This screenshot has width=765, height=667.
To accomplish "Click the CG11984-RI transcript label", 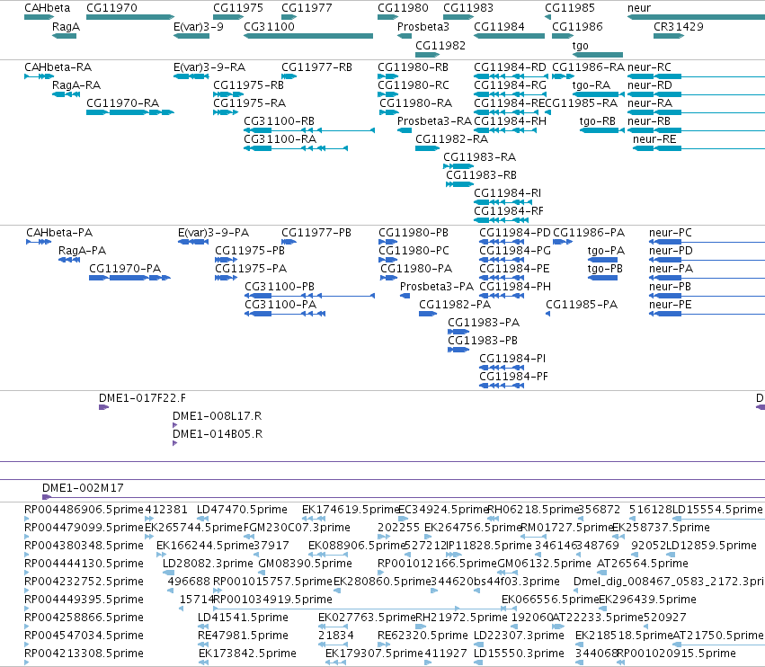I will 507,192.
